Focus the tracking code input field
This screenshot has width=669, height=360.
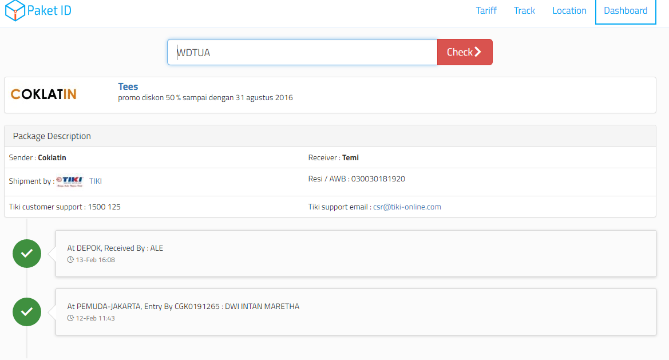tap(302, 52)
